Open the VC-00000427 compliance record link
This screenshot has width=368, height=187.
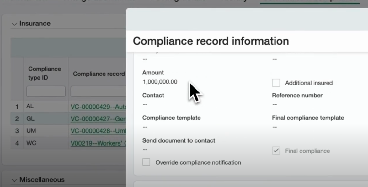pyautogui.click(x=98, y=119)
